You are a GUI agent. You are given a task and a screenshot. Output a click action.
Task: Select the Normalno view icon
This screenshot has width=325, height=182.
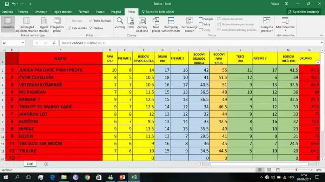point(8,21)
